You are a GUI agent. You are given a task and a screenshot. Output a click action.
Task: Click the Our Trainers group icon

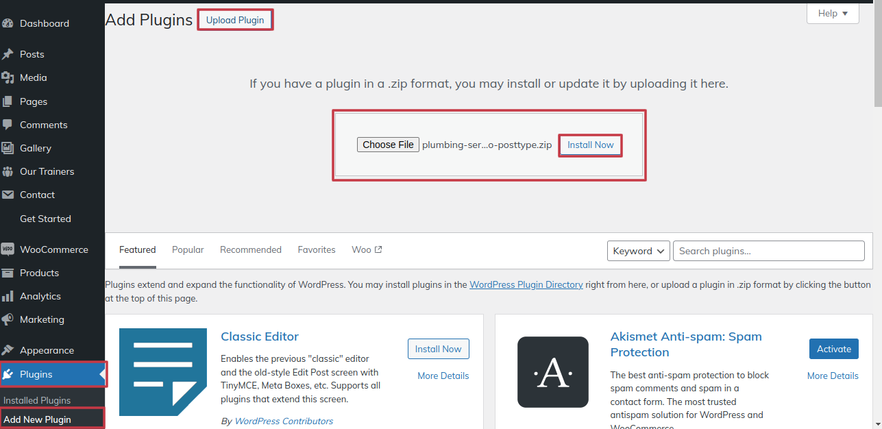[x=8, y=171]
